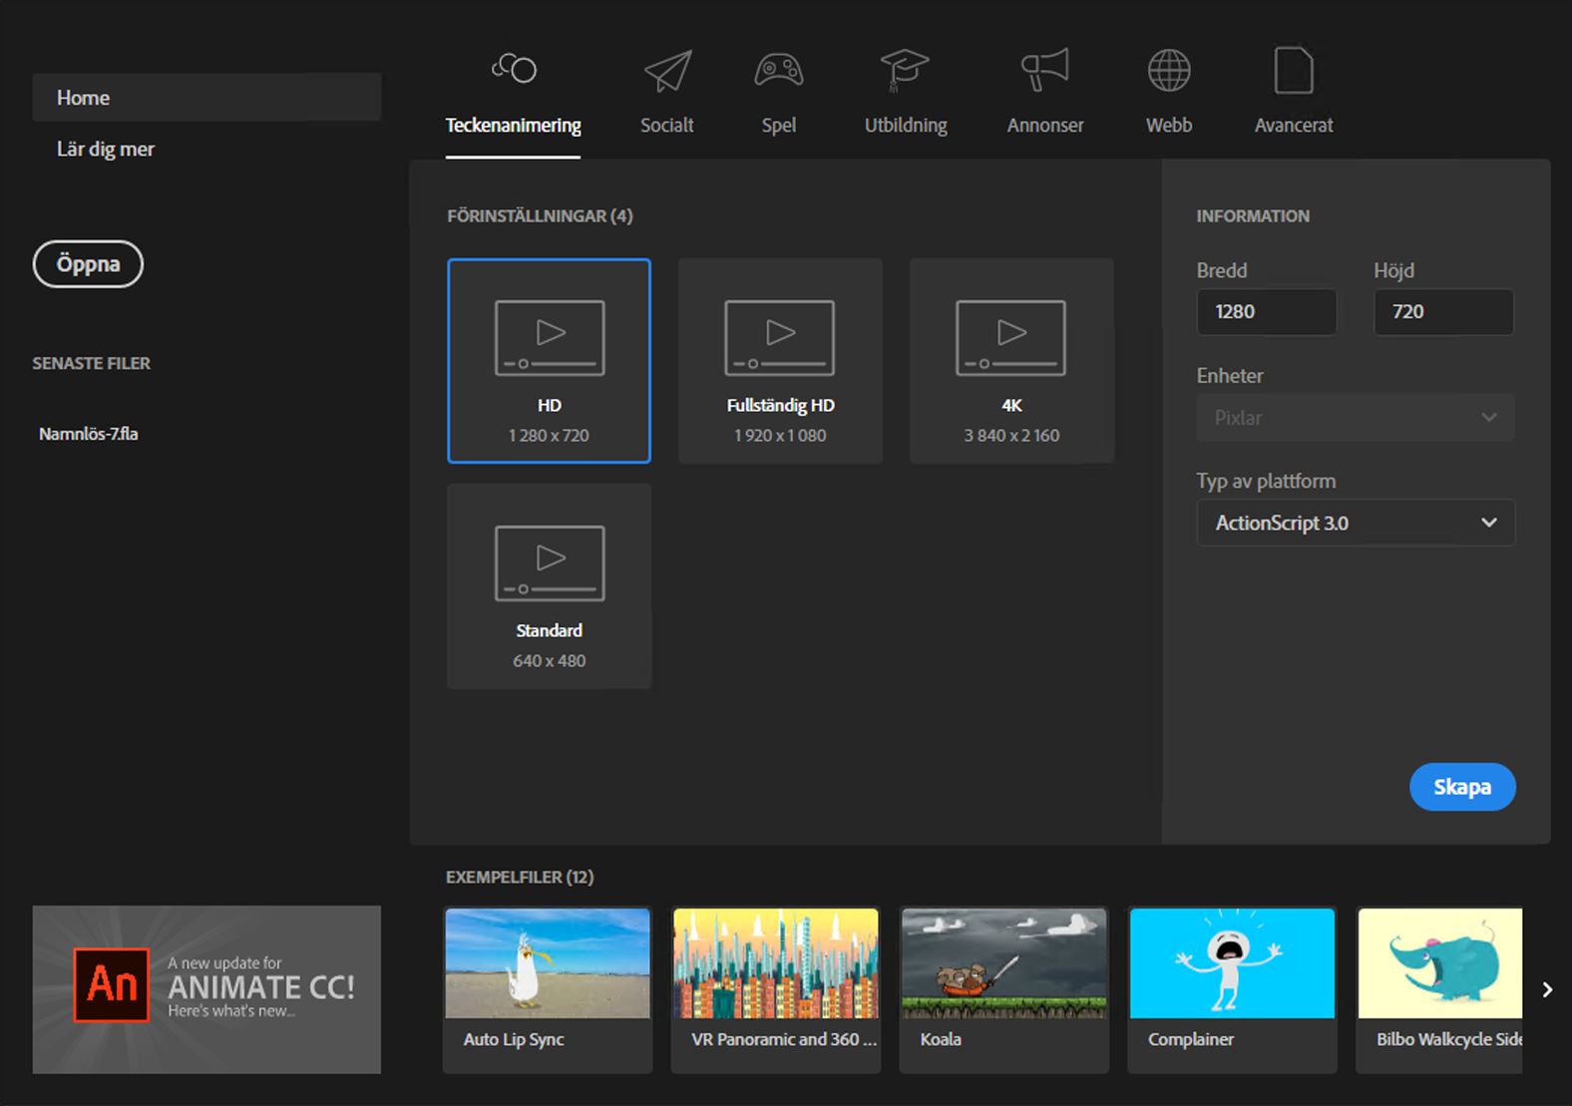Click the Skapa button
The height and width of the screenshot is (1106, 1572).
pyautogui.click(x=1462, y=787)
